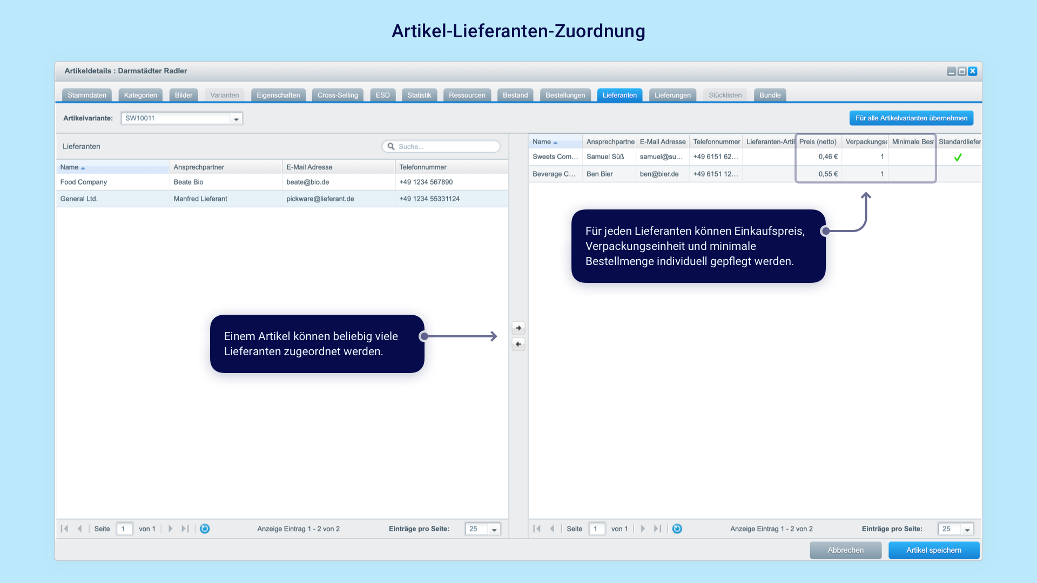Click the left Seite page number field
1037x583 pixels.
pyautogui.click(x=124, y=529)
